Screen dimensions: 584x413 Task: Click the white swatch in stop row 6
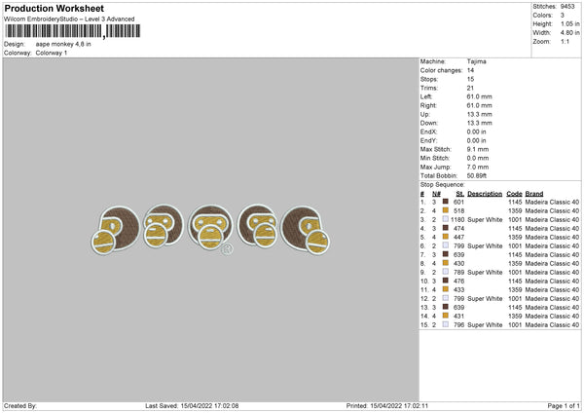pyautogui.click(x=445, y=245)
